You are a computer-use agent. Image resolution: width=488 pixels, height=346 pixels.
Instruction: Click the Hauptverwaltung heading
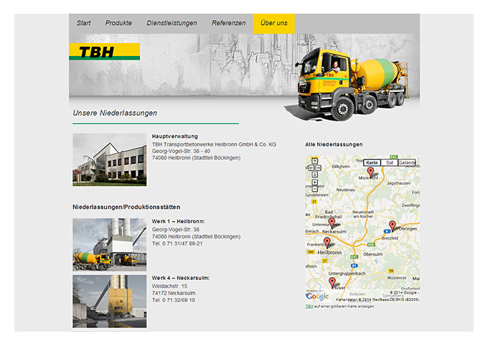tap(175, 136)
